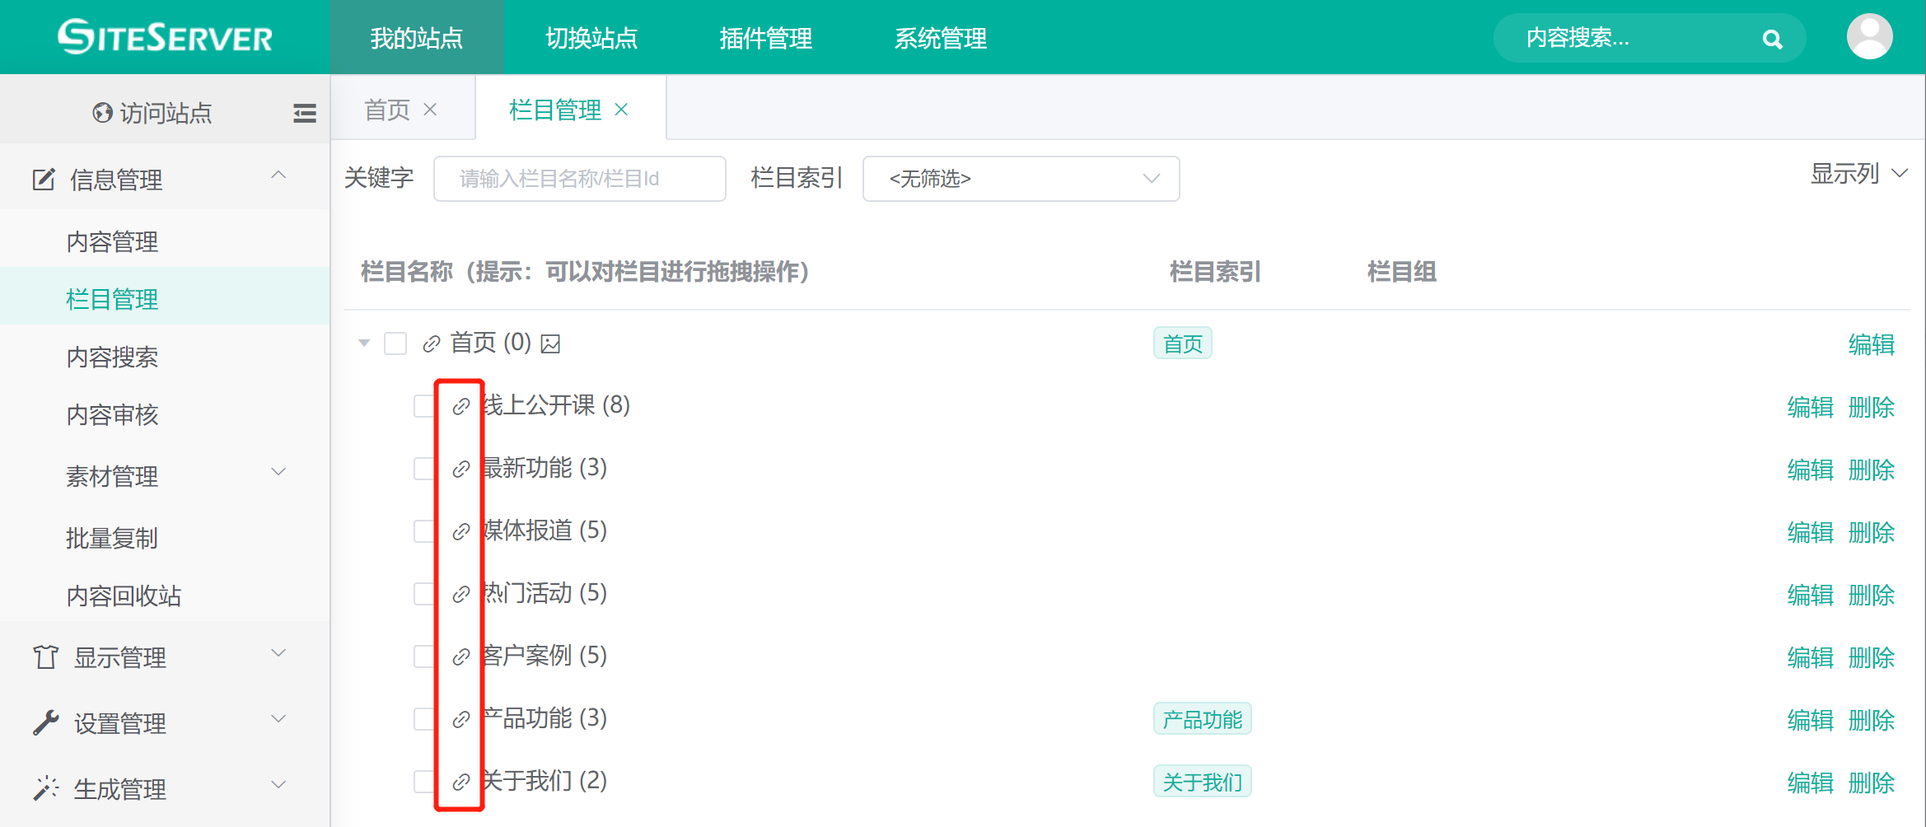
Task: Click 删除 for the 媒体报道 row
Action: (1872, 531)
